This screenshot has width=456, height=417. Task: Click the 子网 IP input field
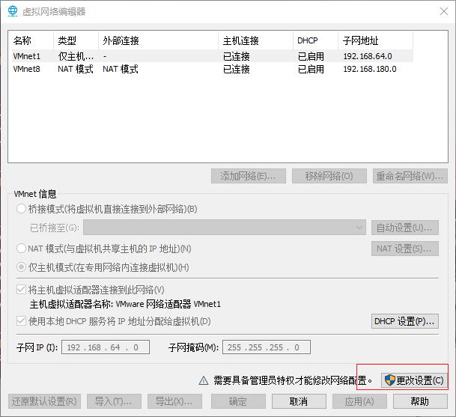106,347
